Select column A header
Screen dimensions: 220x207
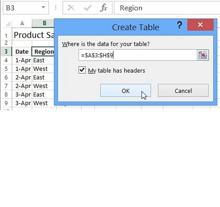[22, 23]
